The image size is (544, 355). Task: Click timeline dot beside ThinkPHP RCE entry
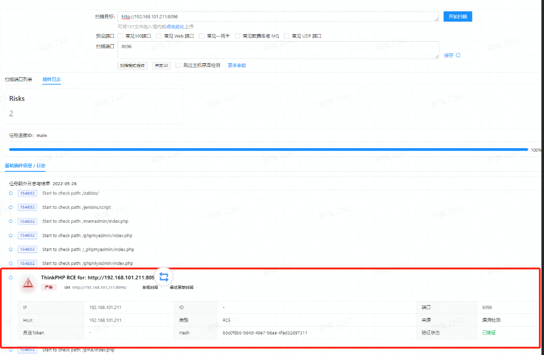click(10, 277)
